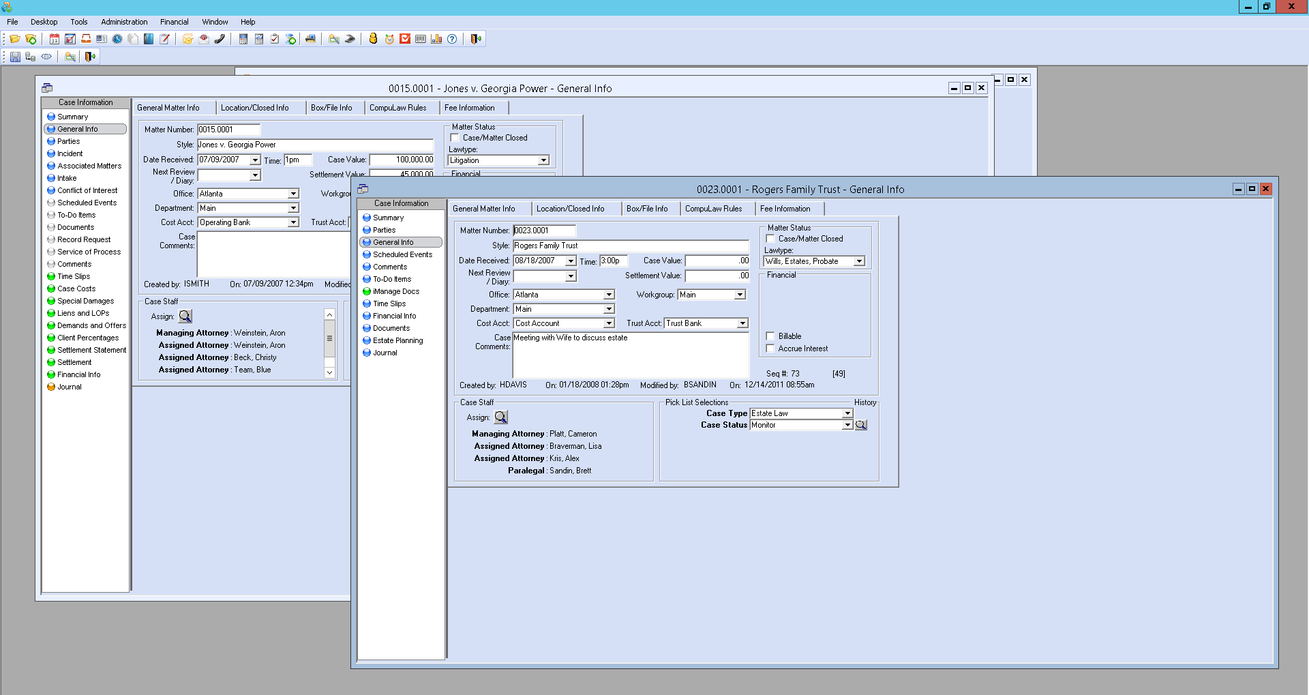The height and width of the screenshot is (695, 1309).
Task: Click the Save icon on the second toolbar
Action: (14, 57)
